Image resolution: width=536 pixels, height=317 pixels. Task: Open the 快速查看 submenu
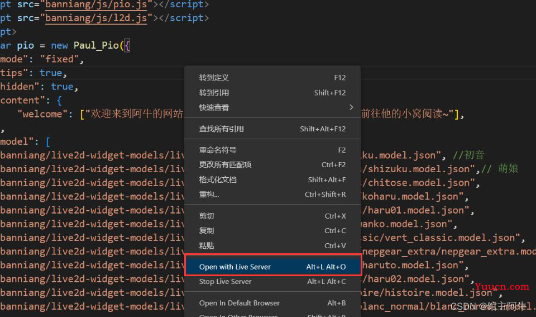point(272,107)
